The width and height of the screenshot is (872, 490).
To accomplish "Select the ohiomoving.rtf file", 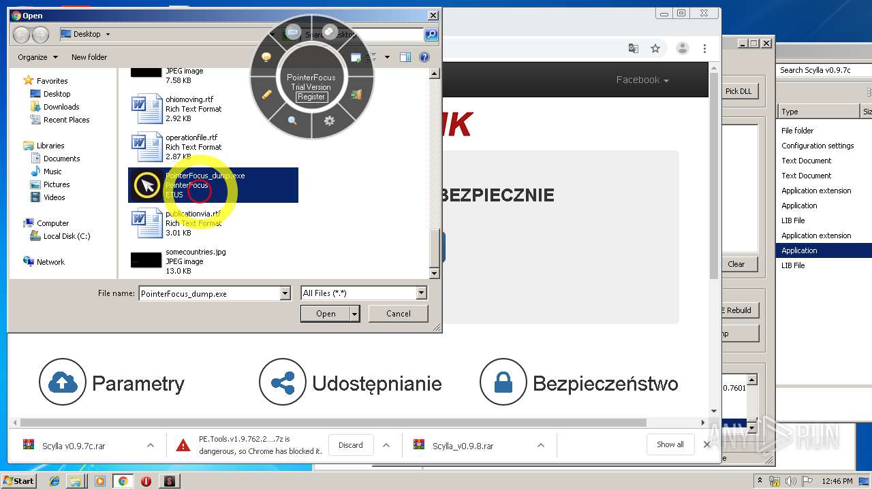I will tap(213, 109).
